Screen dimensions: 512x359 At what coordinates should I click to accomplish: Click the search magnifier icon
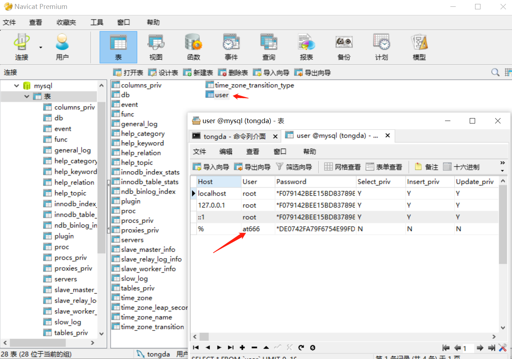click(x=495, y=72)
